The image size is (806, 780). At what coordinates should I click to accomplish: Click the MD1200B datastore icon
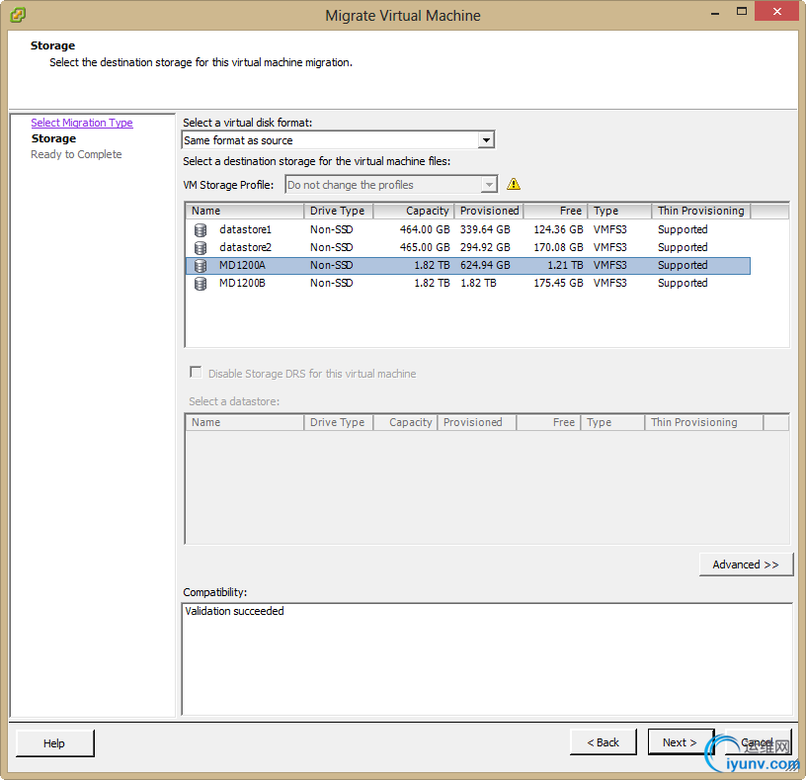click(x=201, y=284)
